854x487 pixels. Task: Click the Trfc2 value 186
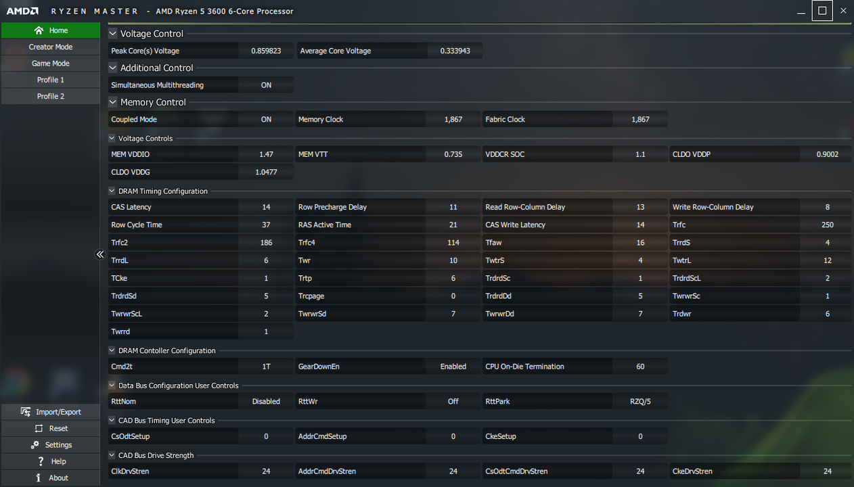(x=266, y=243)
